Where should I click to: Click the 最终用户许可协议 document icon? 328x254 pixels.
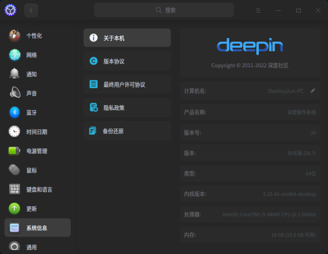(93, 84)
